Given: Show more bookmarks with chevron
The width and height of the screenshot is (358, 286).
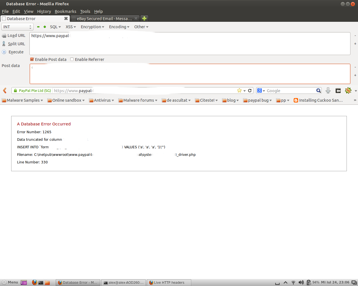Looking at the screenshot, I should pos(355,100).
